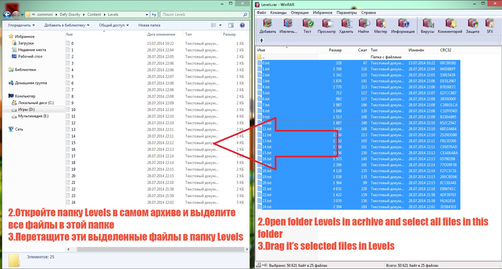Click the Вирусы (virus scan) icon
This screenshot has height=269, width=502.
428,26
